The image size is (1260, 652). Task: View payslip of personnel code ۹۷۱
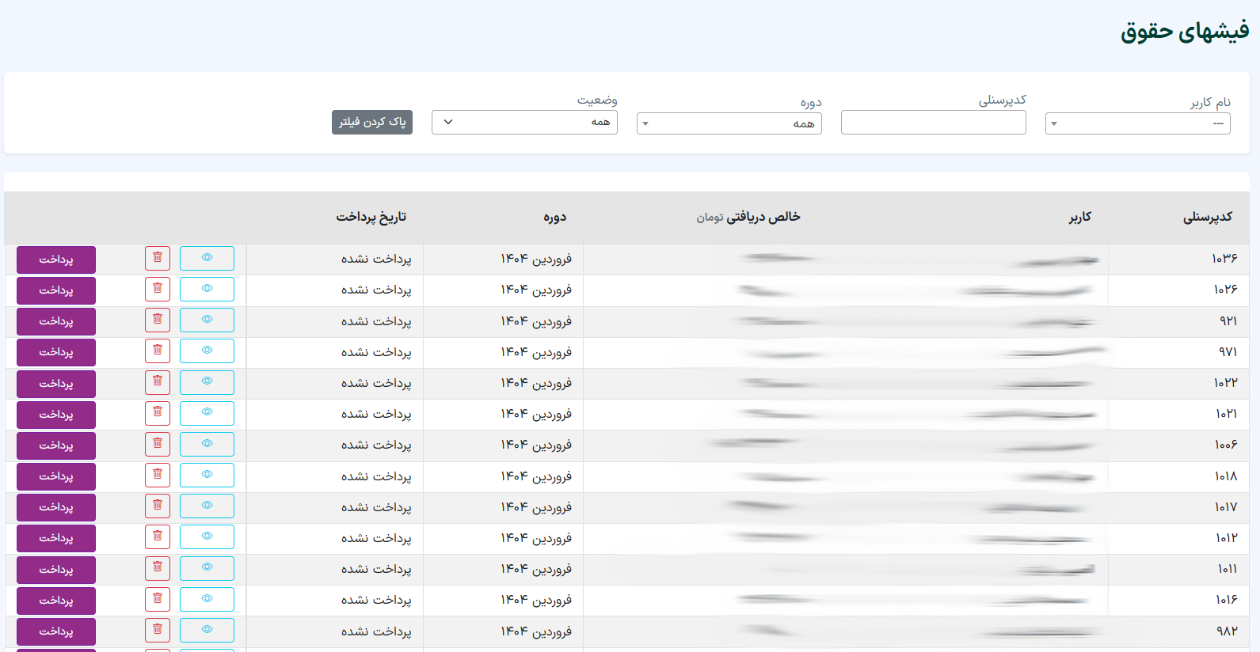207,351
